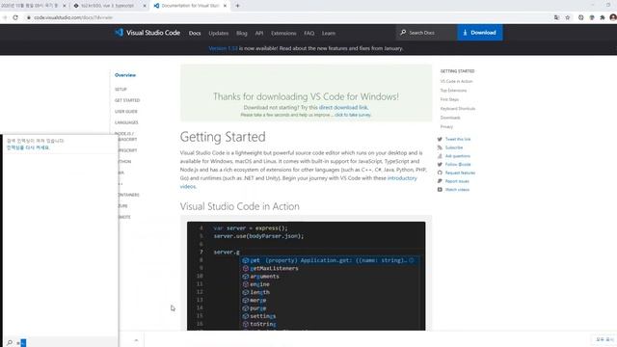Open the page translate icon in the address bar
617x347 pixels.
556,17
